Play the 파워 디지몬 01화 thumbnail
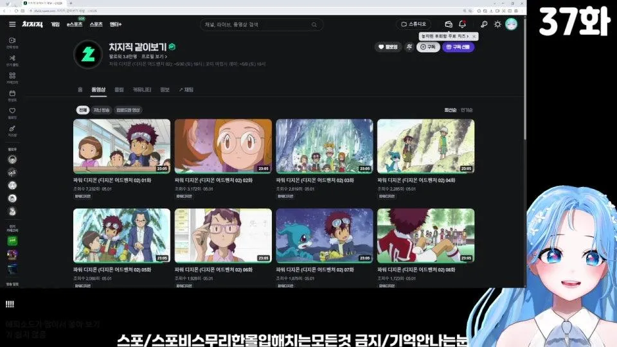 tap(121, 147)
